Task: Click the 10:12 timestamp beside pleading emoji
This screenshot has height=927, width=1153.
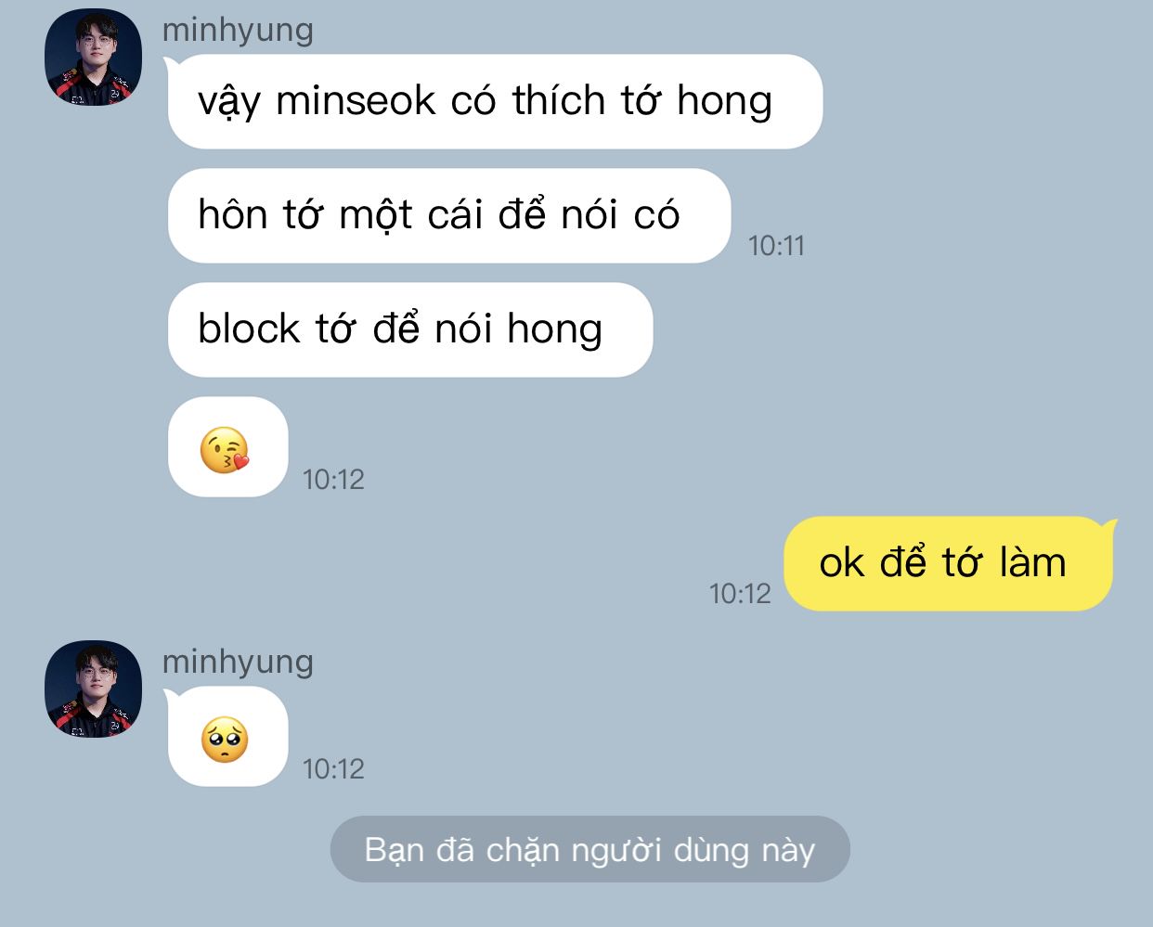Action: coord(333,769)
